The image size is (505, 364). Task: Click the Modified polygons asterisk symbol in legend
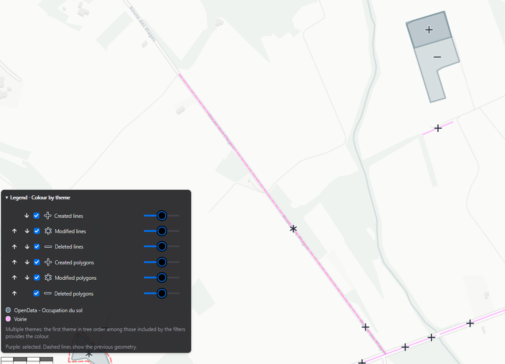[x=48, y=278]
